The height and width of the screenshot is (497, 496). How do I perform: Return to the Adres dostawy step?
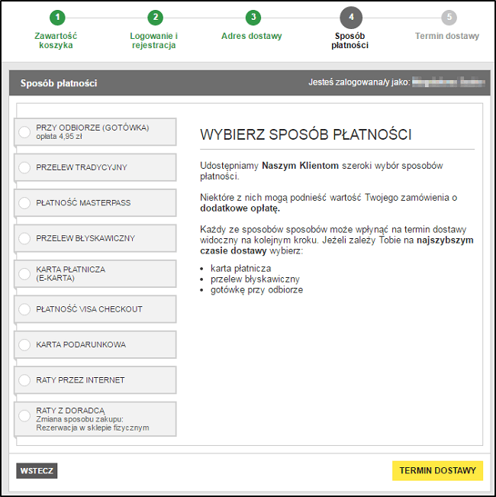252,36
